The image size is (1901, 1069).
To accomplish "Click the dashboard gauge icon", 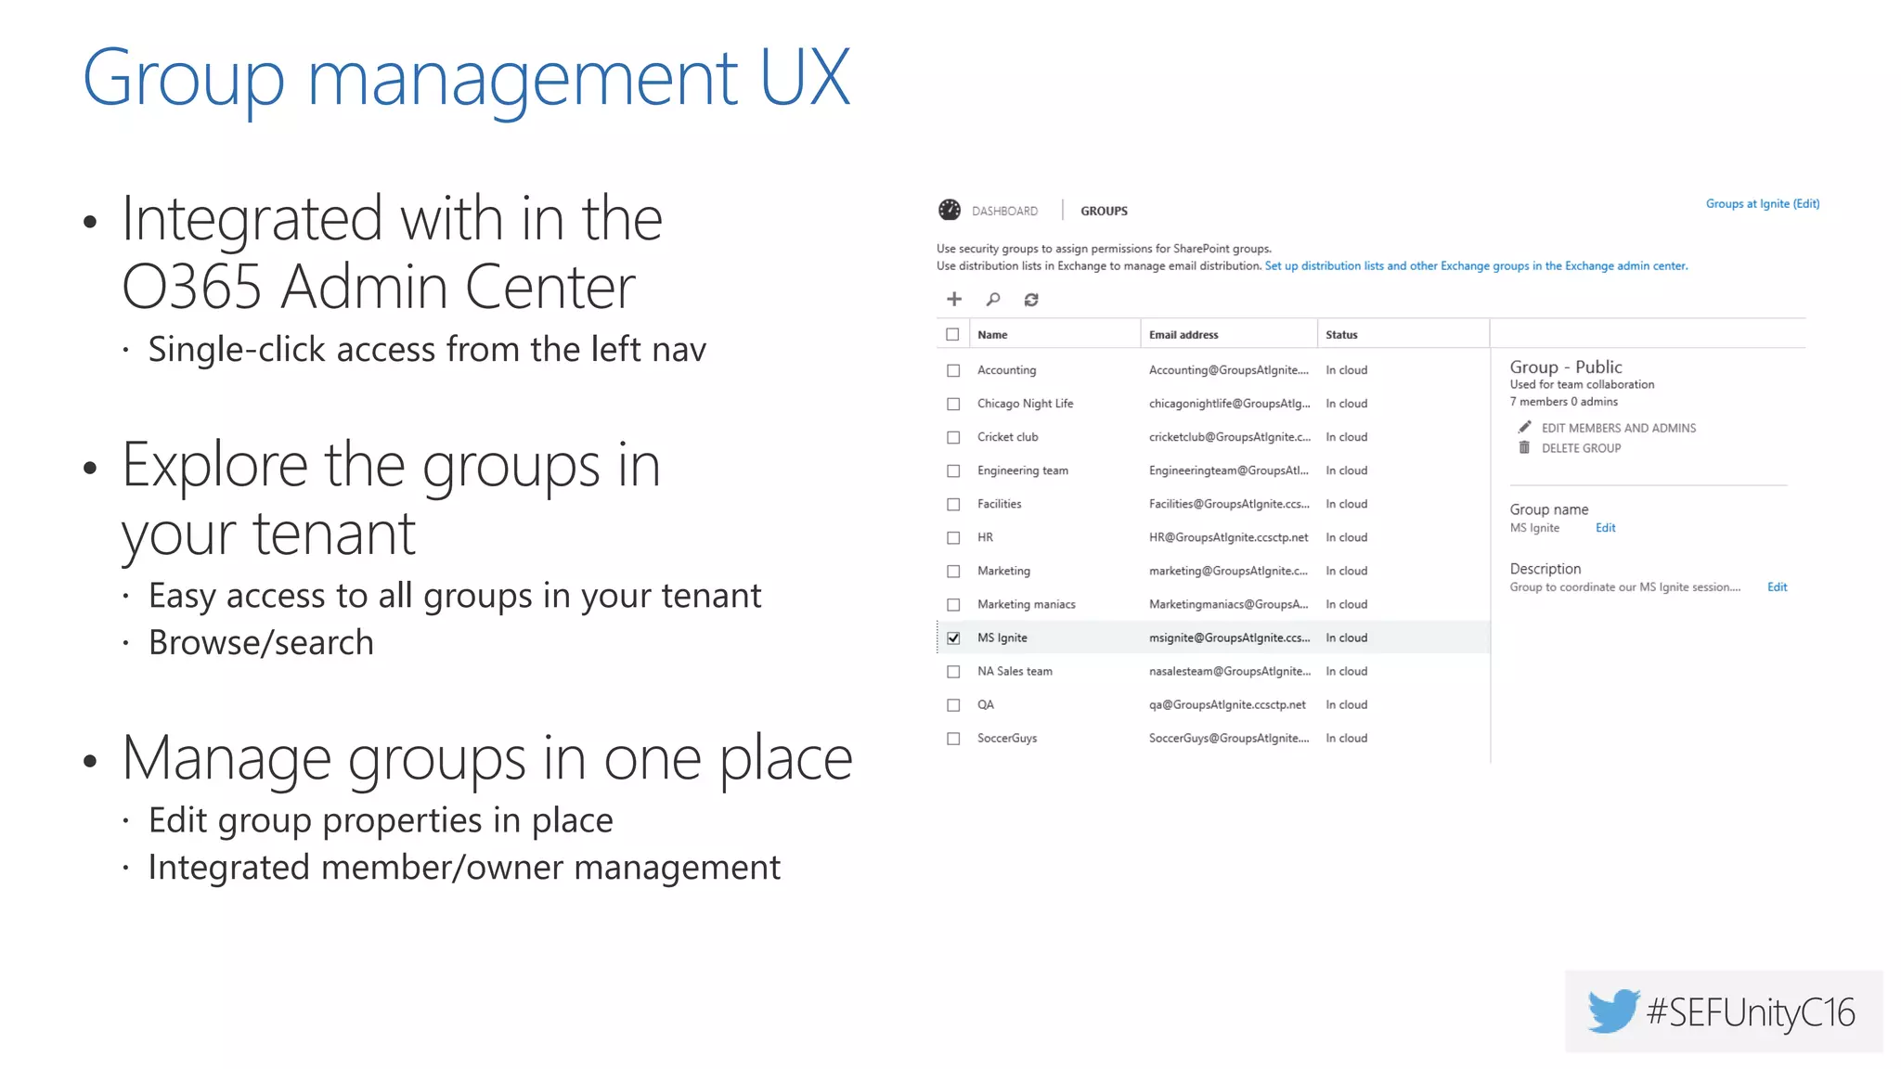I will tap(949, 210).
